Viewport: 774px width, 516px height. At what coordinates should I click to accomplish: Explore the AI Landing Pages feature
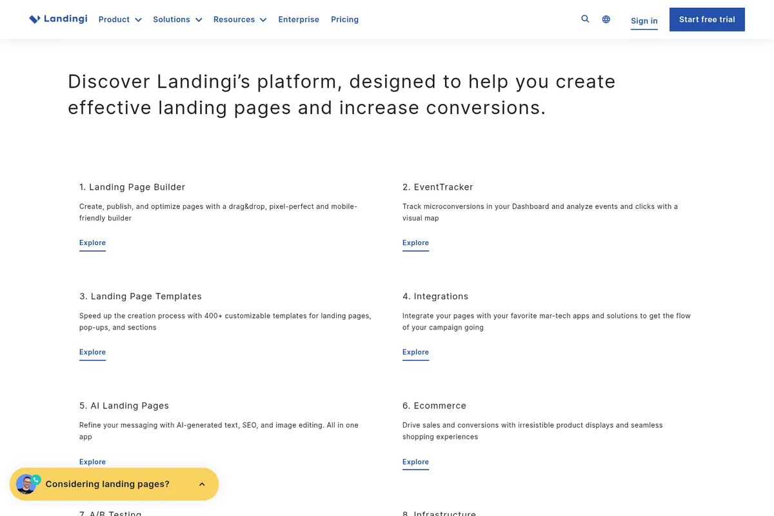[x=92, y=462]
